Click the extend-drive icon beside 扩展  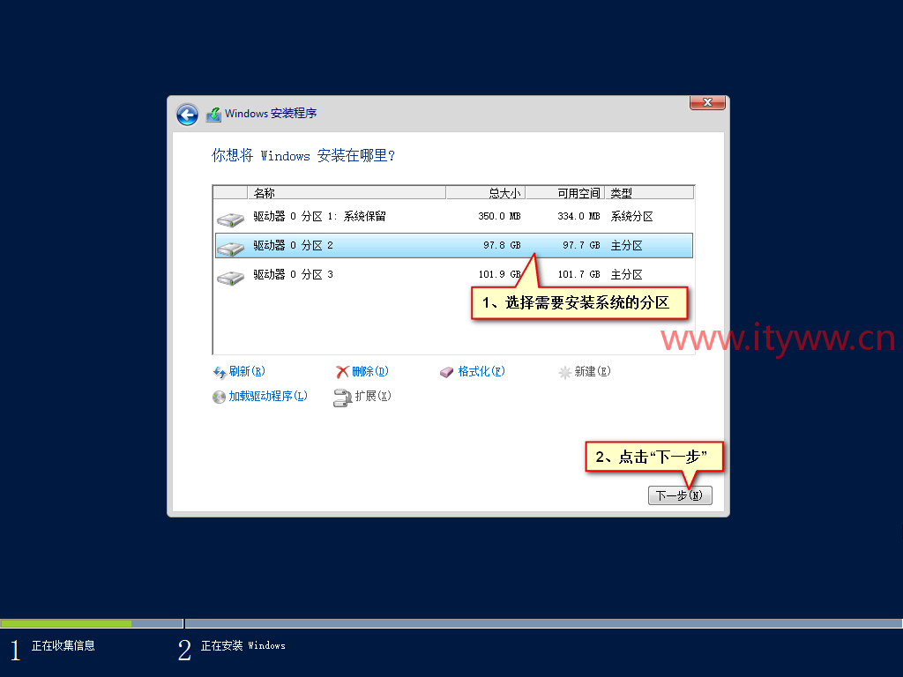coord(342,398)
